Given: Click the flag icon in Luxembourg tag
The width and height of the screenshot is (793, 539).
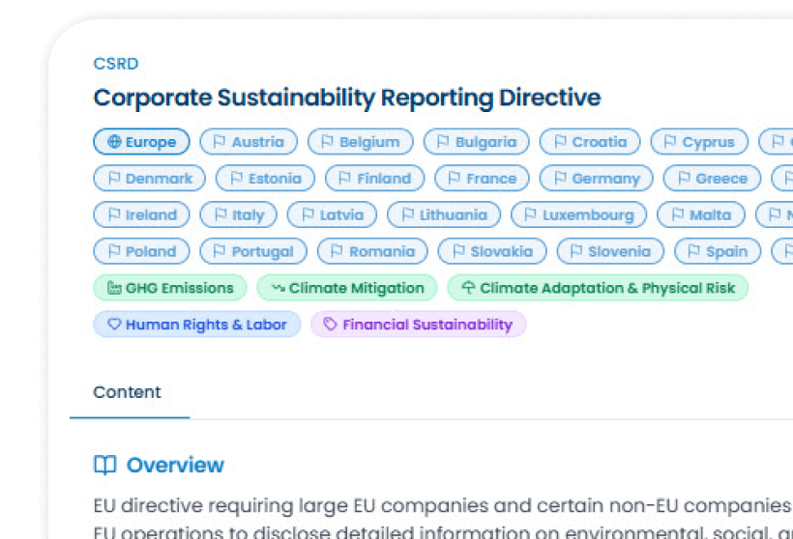Looking at the screenshot, I should click(x=530, y=213).
